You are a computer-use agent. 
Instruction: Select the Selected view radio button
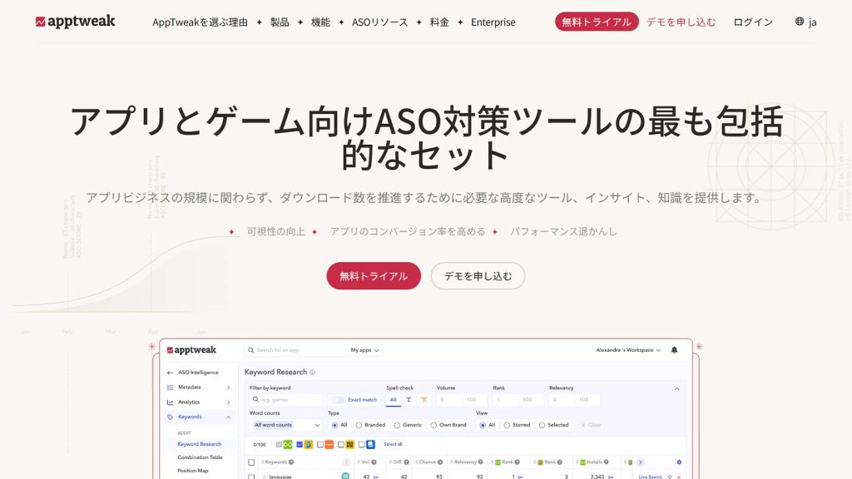(542, 425)
